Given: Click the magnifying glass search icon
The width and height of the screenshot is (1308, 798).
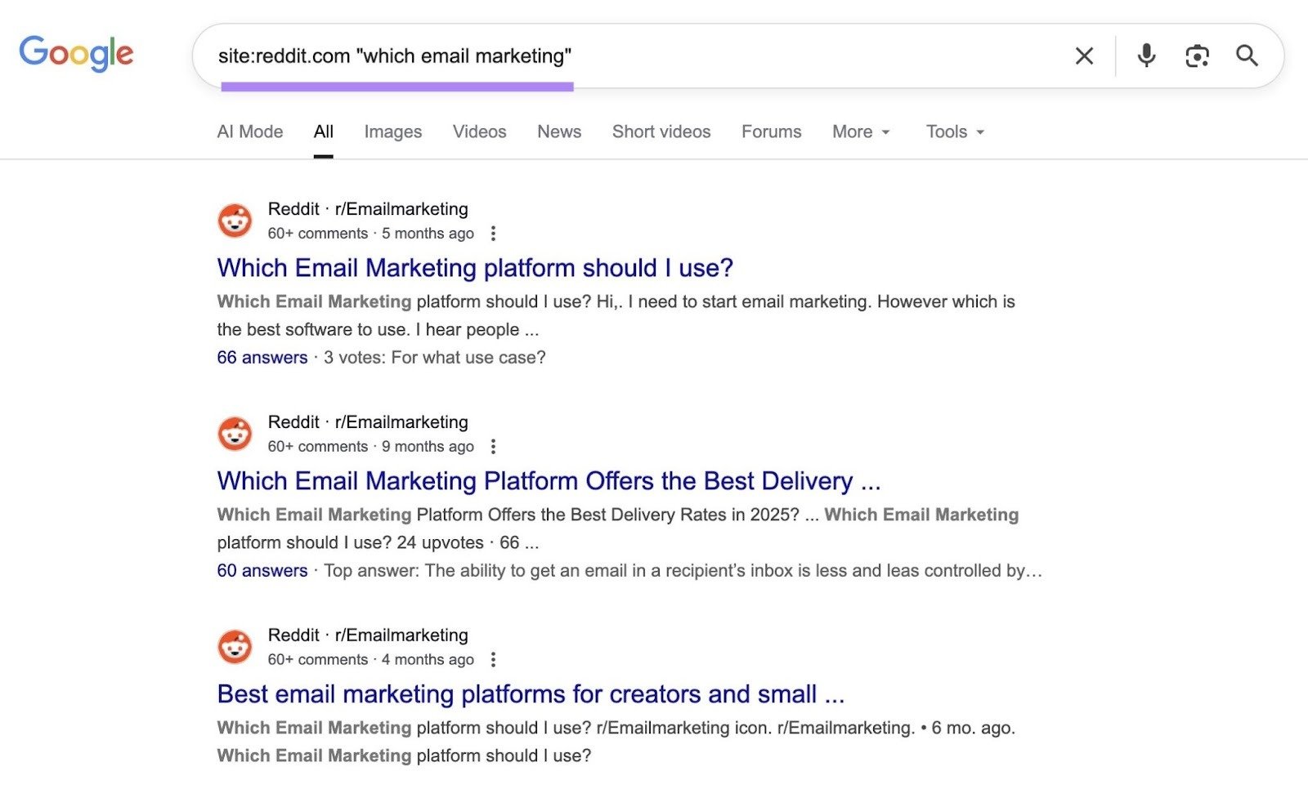Looking at the screenshot, I should (1247, 56).
